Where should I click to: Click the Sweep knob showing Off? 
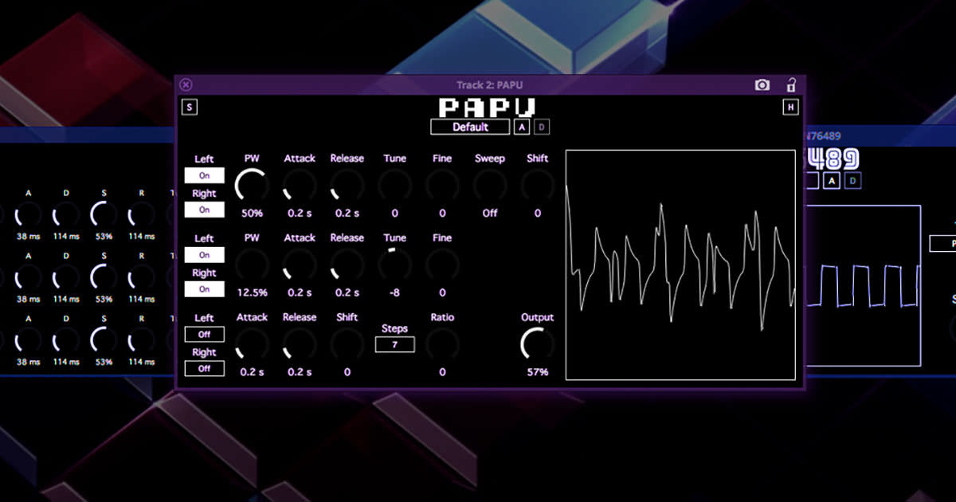tap(490, 186)
